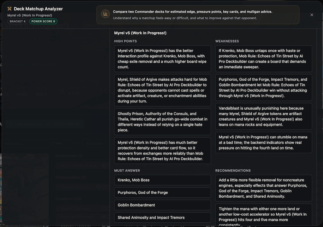Screen dimensions: 323x227
Task: Select the Power Score 8 badge
Action: pos(43,21)
